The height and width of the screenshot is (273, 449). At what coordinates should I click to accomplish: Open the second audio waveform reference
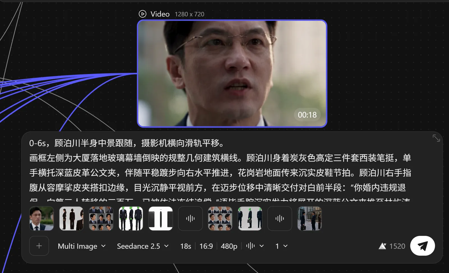280,219
